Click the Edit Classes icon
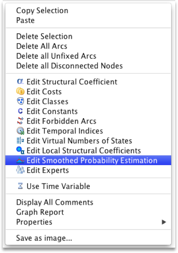 pos(20,101)
